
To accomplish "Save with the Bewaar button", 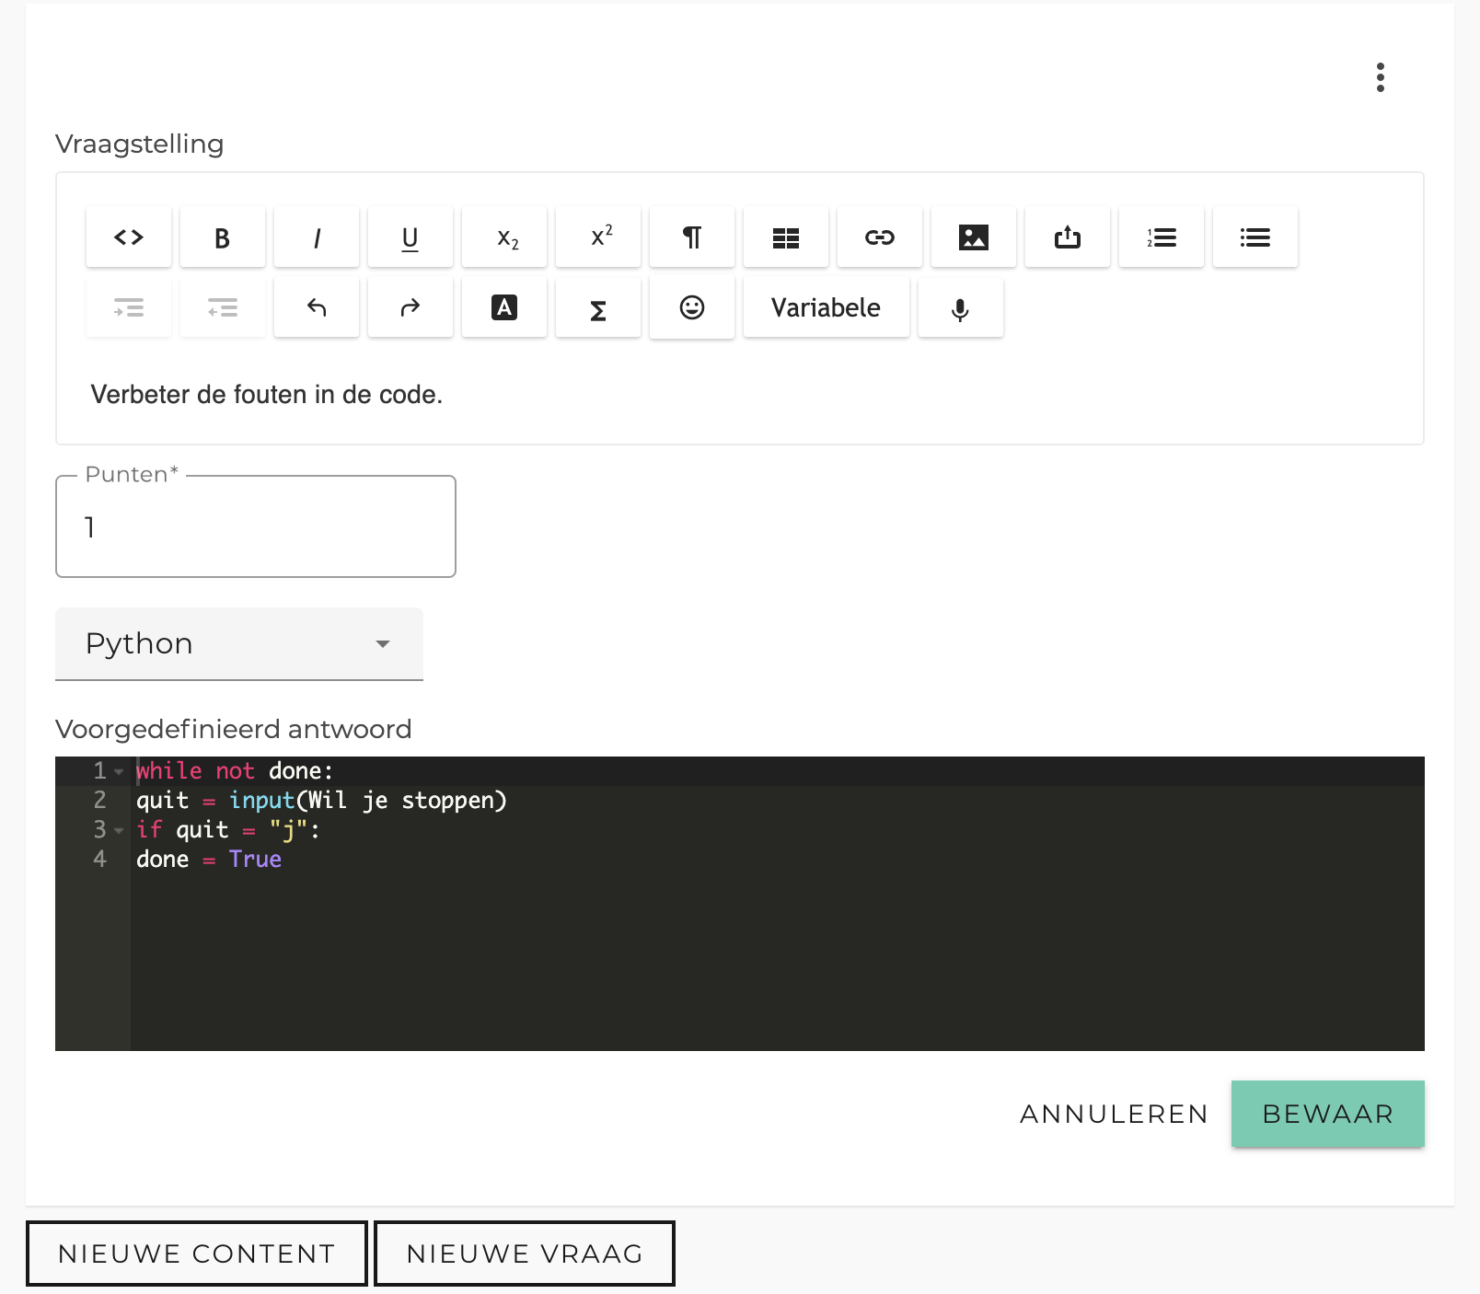I will [x=1328, y=1114].
